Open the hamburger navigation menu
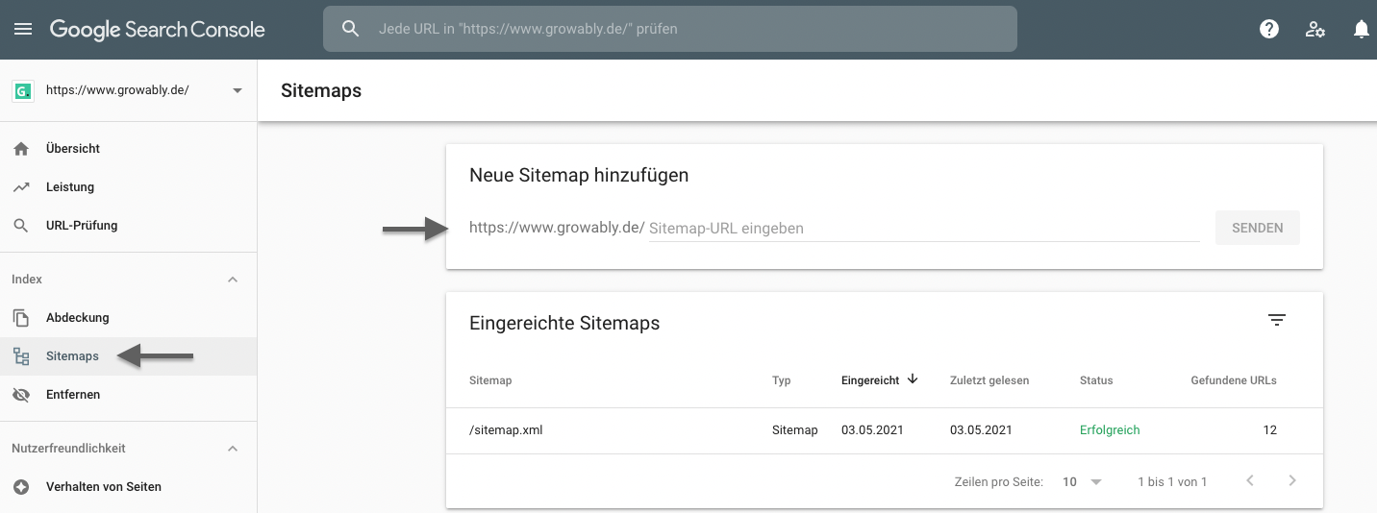Viewport: 1377px width, 513px height. (23, 29)
